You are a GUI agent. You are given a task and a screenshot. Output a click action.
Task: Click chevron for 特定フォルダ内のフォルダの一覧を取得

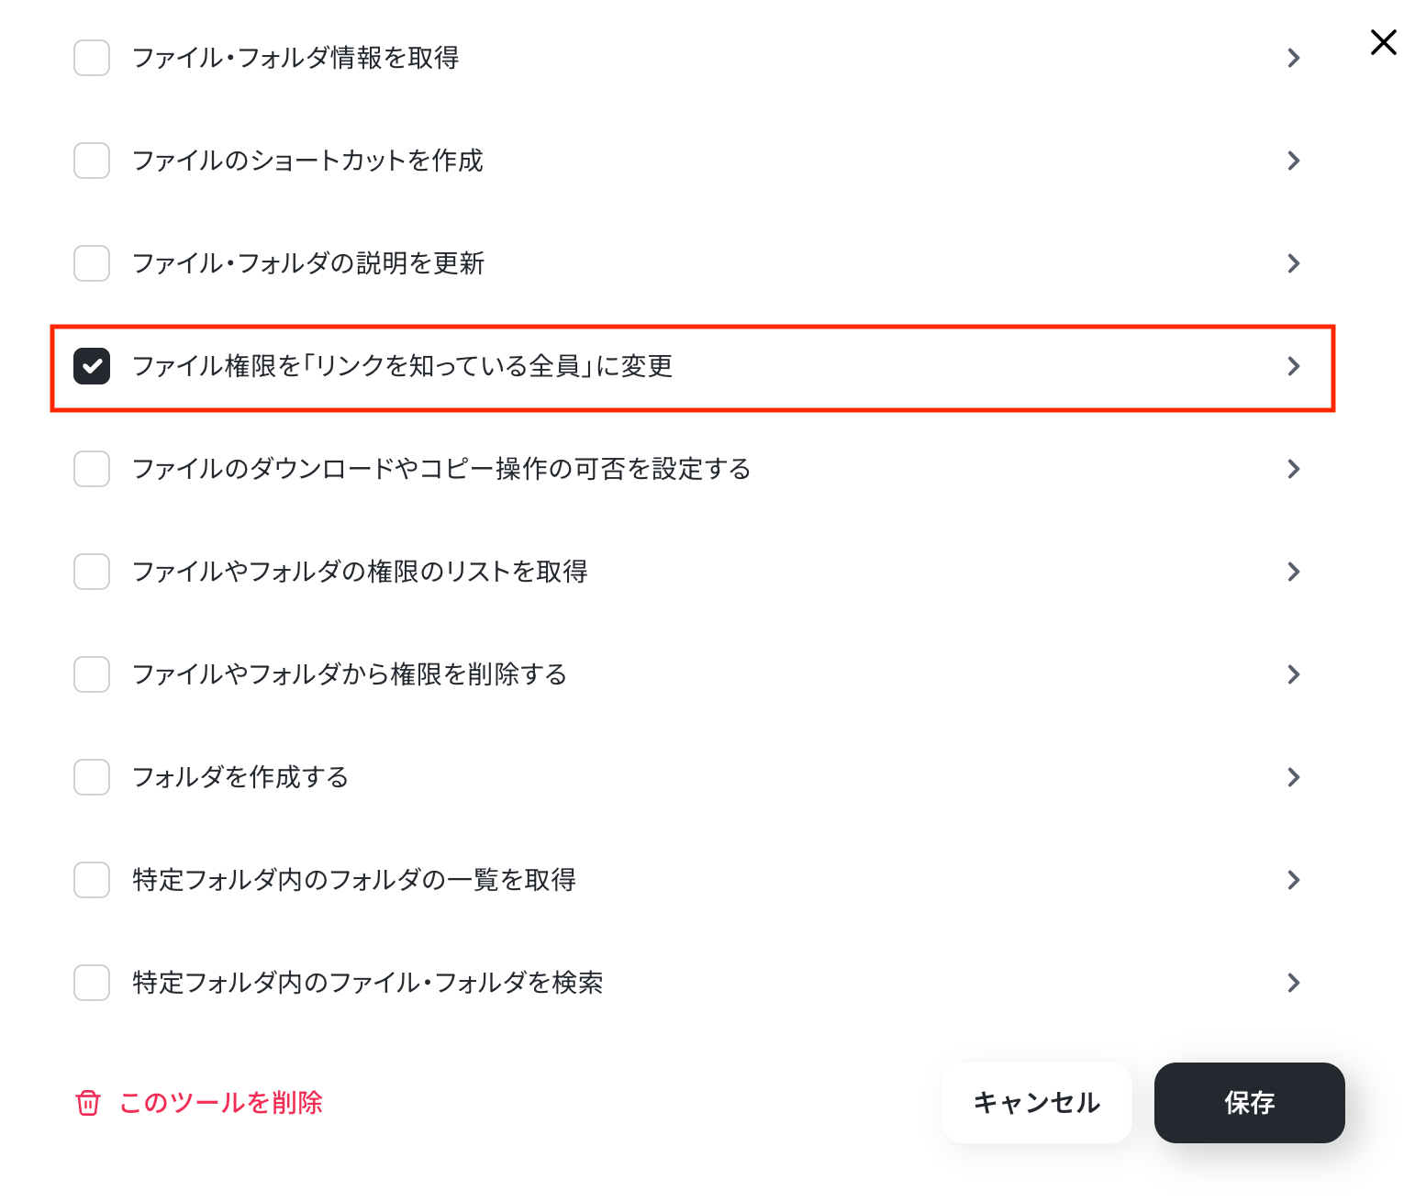click(1294, 880)
